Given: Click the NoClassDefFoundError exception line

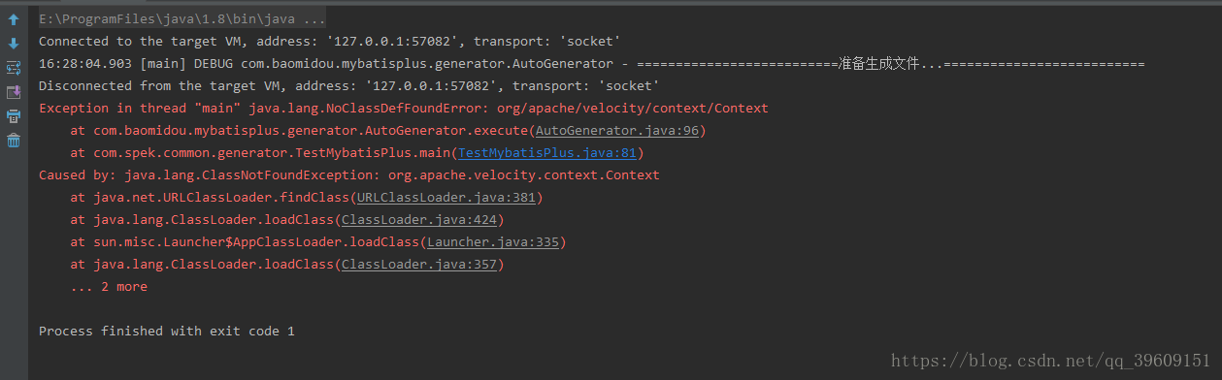Looking at the screenshot, I should 404,109.
